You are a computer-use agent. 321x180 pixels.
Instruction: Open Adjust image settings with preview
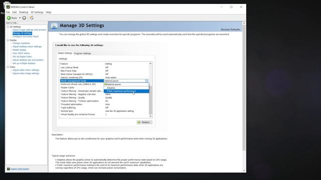click(x=29, y=30)
